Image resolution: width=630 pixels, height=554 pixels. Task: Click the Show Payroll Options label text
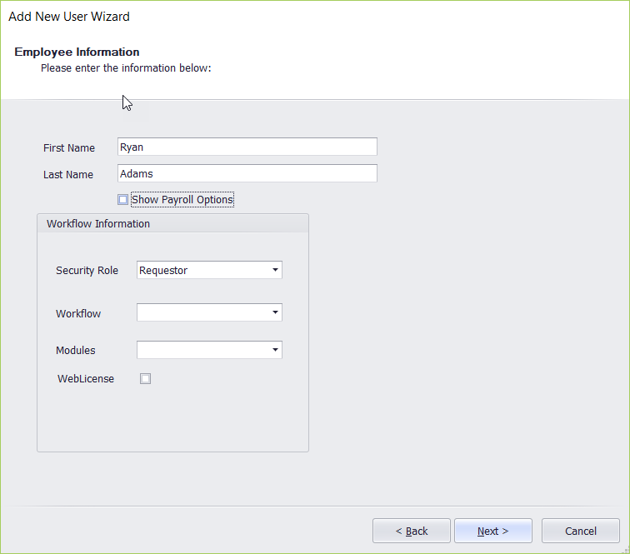[x=182, y=200]
